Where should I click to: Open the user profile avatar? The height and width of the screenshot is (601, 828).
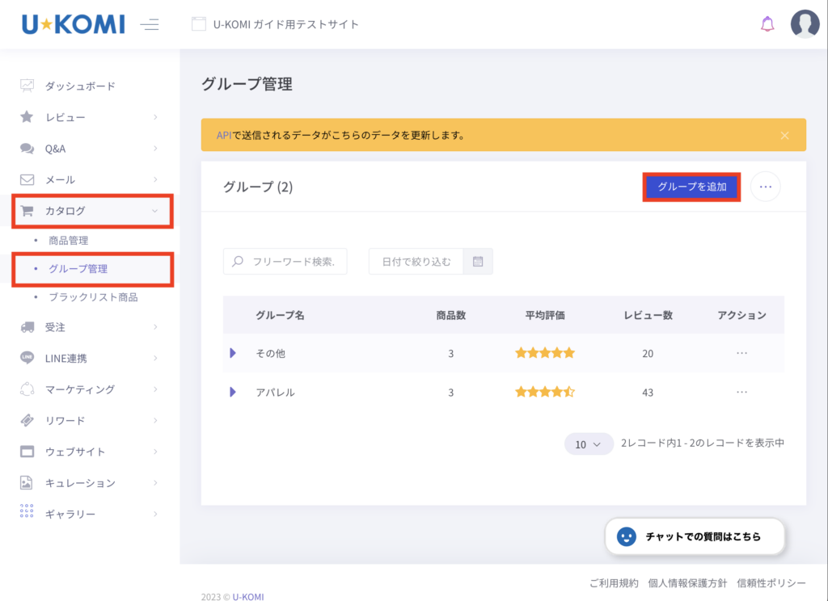point(805,24)
